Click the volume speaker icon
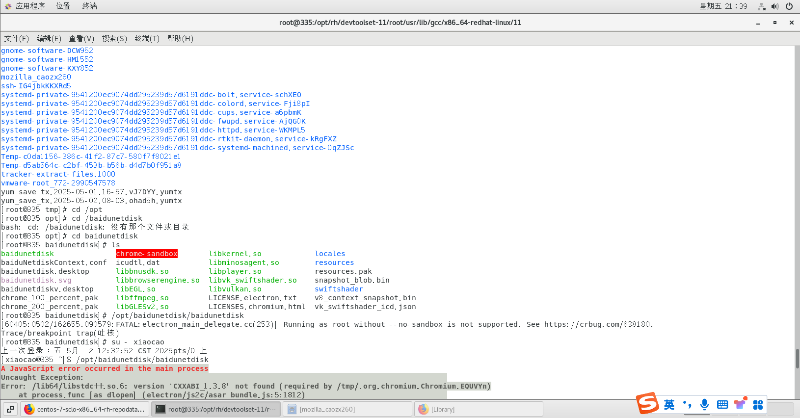800x418 pixels. click(x=775, y=6)
